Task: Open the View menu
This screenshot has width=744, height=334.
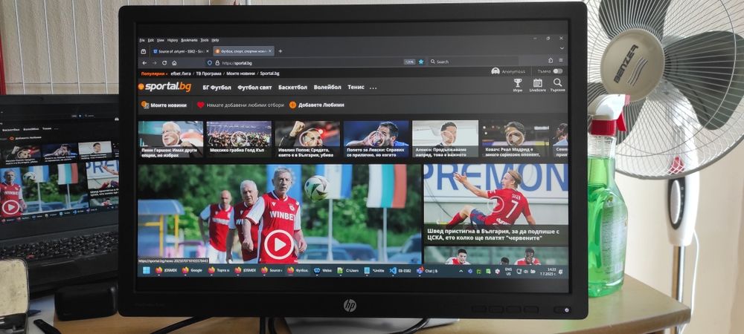Action: coord(161,40)
